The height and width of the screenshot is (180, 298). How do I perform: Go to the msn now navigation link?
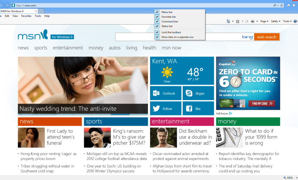click(172, 48)
